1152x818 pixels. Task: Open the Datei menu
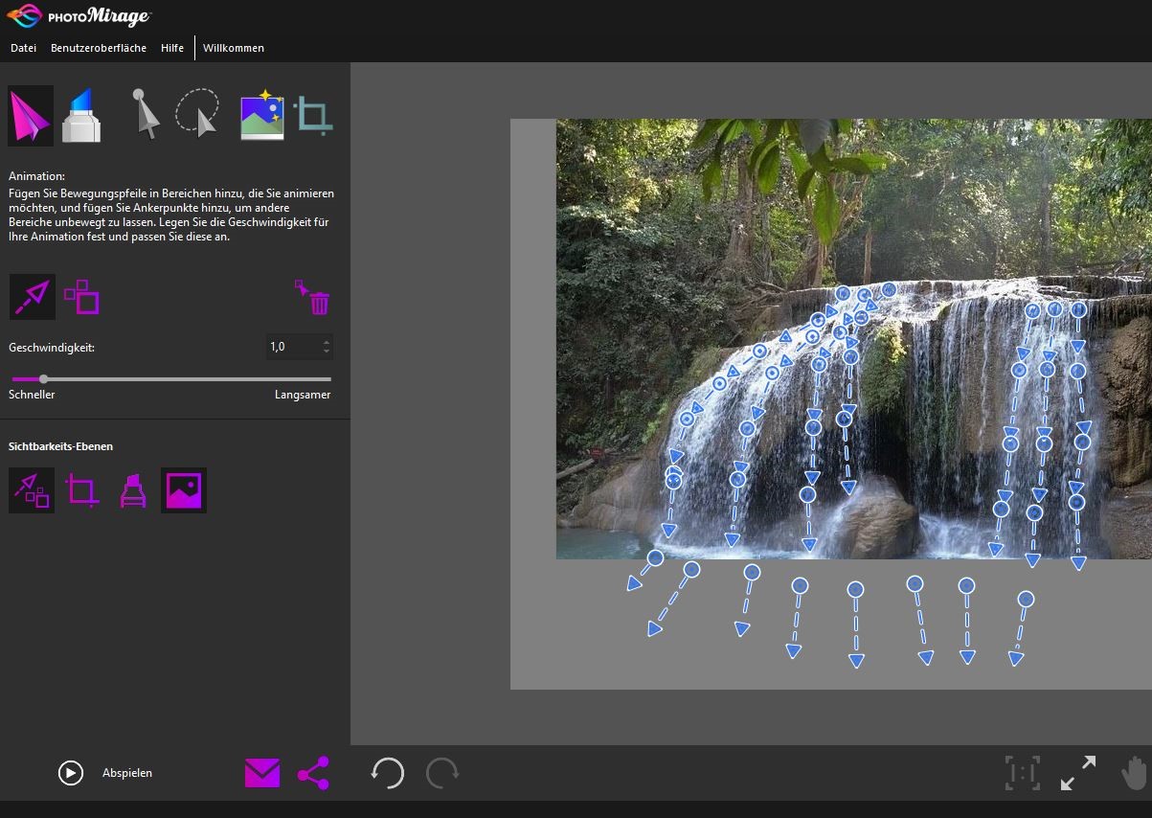[23, 48]
